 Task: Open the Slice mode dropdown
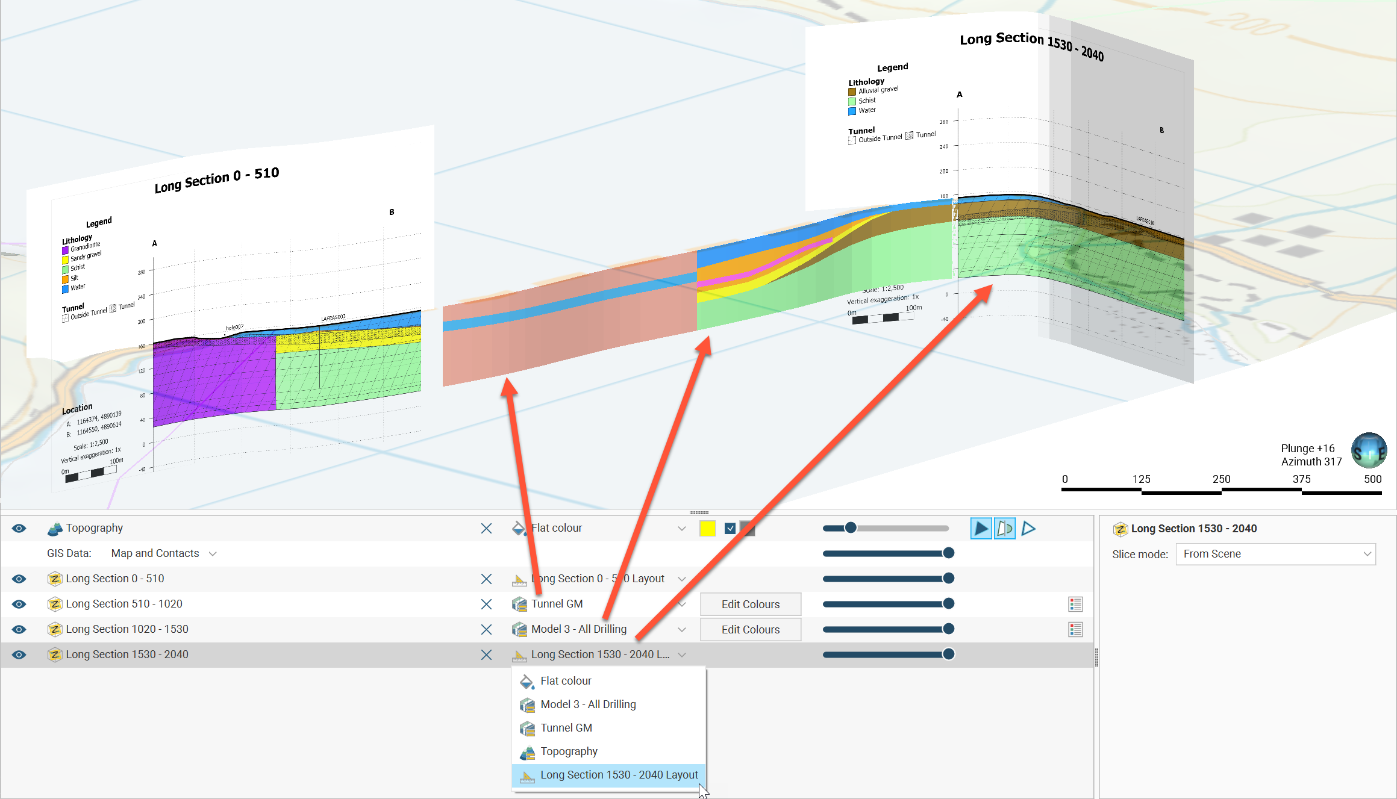pos(1275,554)
